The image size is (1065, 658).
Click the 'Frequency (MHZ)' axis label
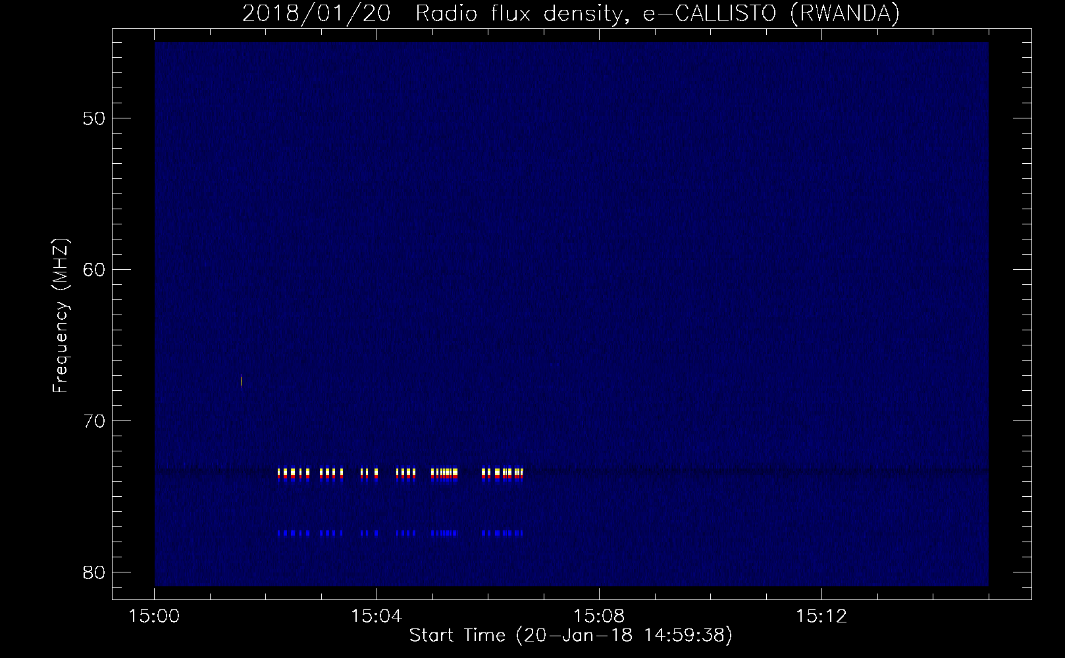click(x=61, y=316)
